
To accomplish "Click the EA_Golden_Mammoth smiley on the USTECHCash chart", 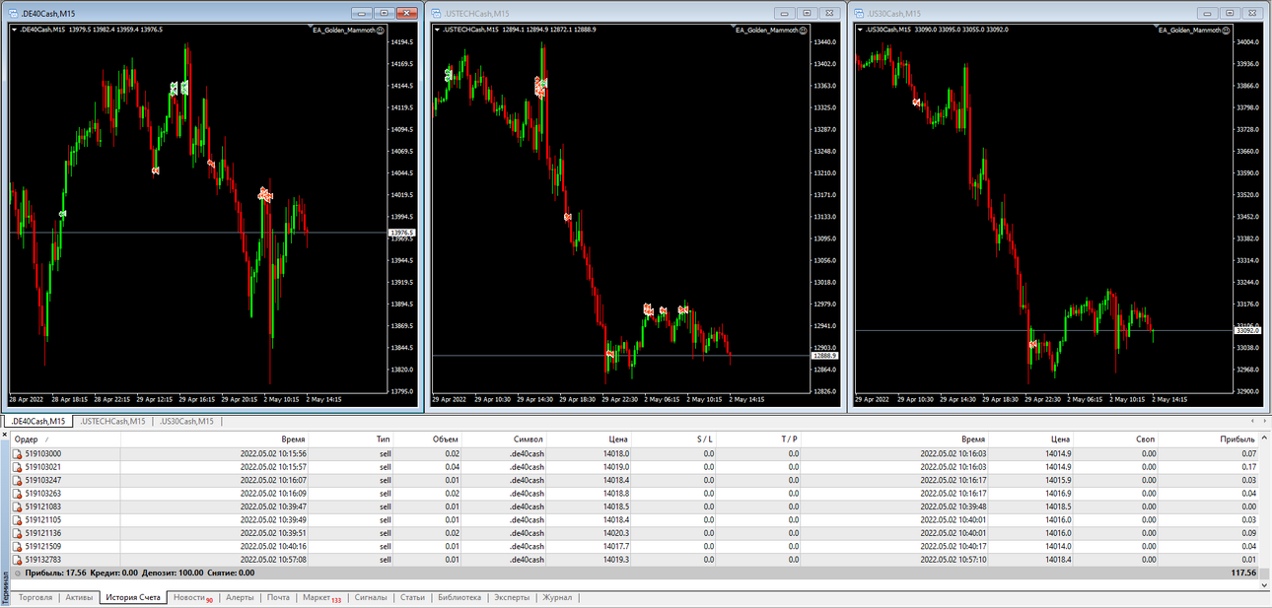I will coord(803,30).
